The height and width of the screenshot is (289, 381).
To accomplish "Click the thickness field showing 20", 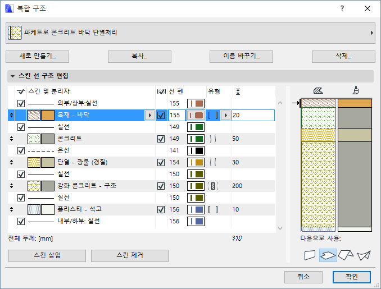I will (x=253, y=115).
